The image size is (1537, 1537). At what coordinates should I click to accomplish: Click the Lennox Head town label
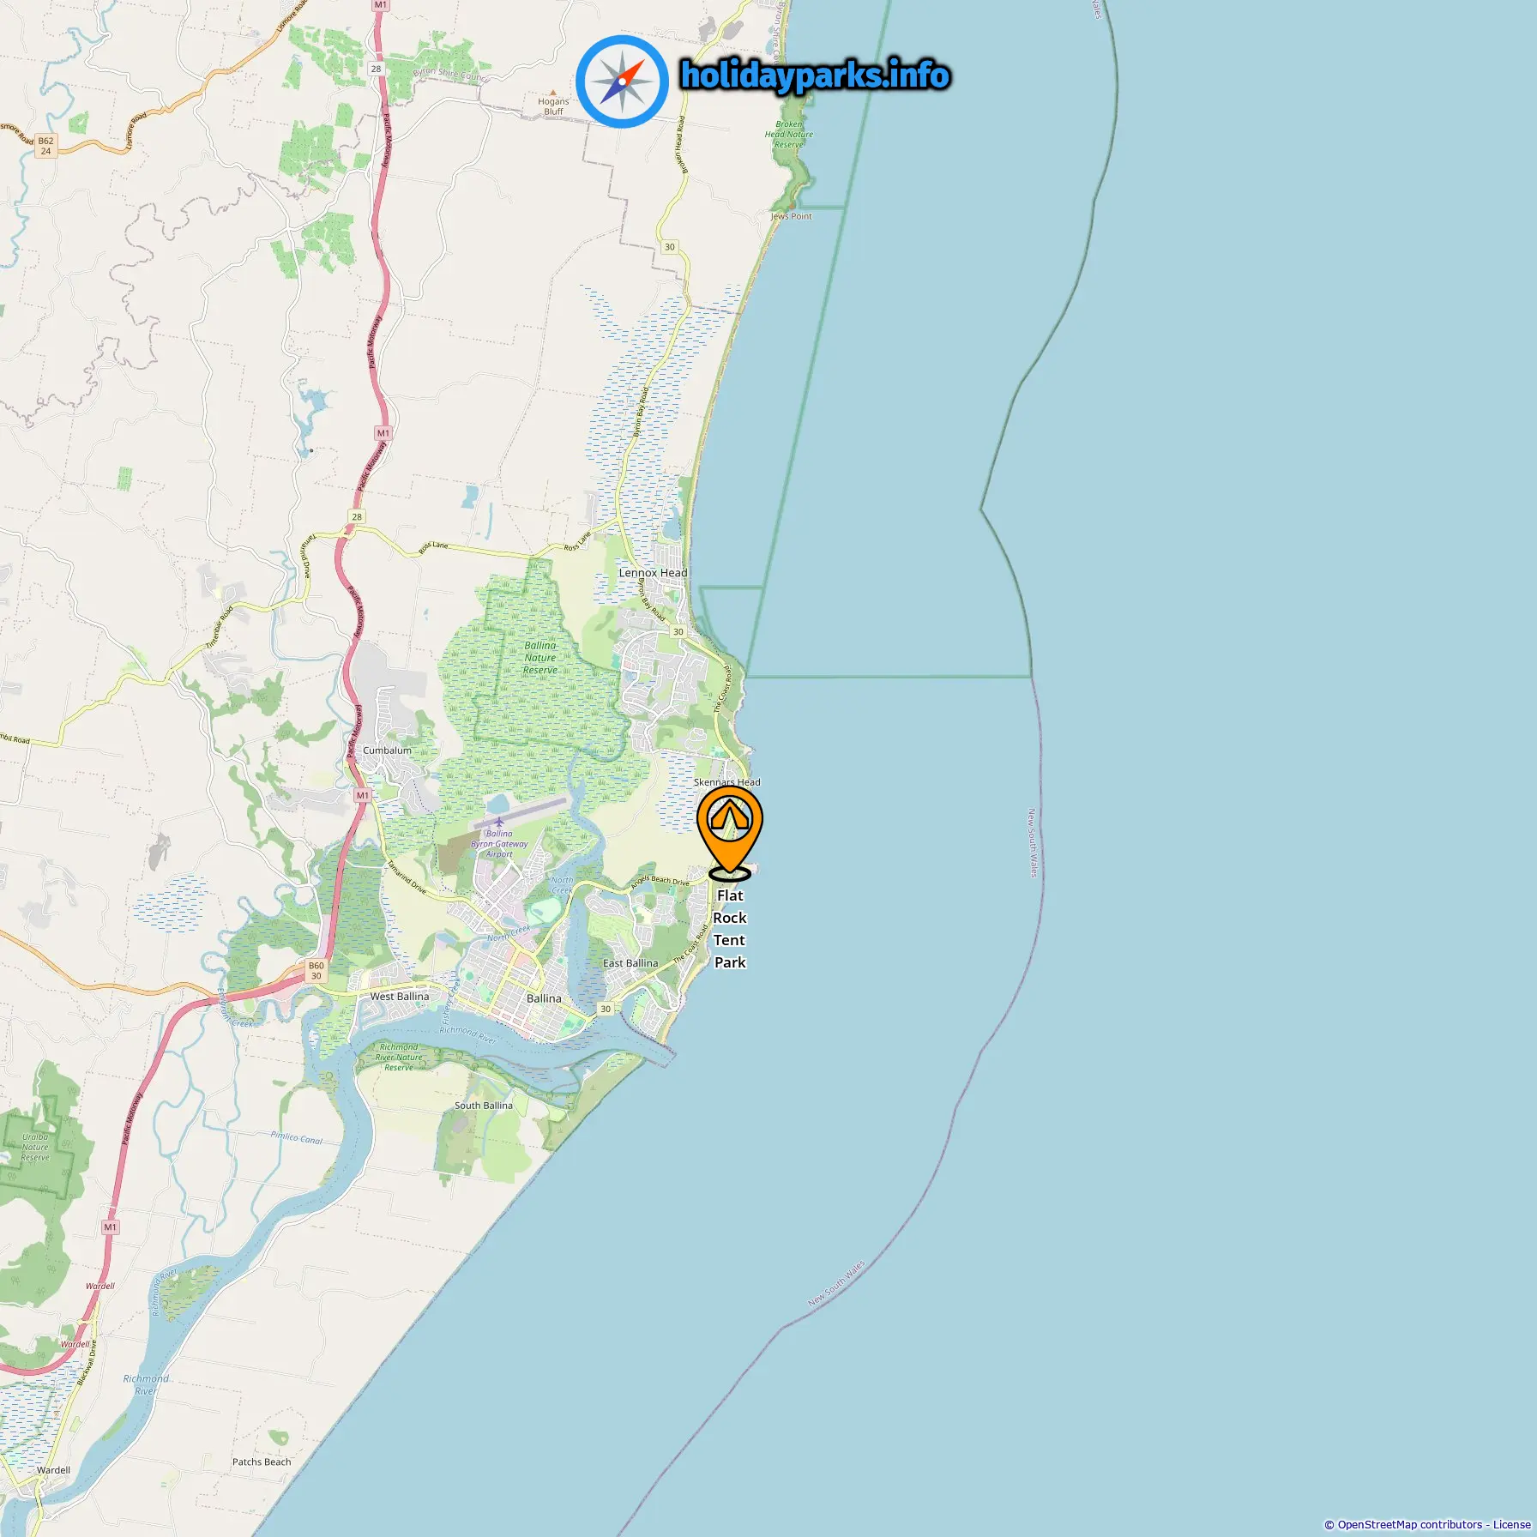653,573
